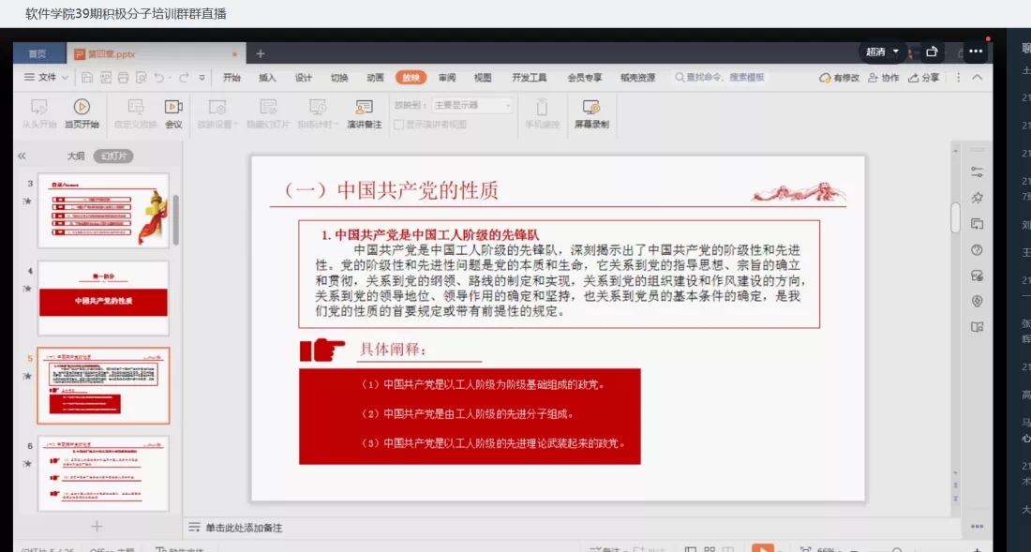
Task: Select 幻灯片 view in slide panel
Action: click(116, 156)
